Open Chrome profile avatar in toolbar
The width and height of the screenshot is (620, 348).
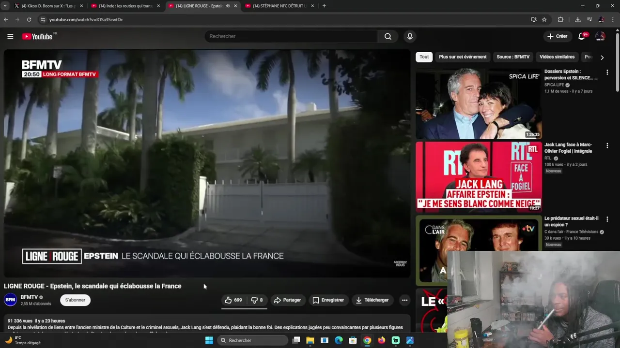(601, 20)
